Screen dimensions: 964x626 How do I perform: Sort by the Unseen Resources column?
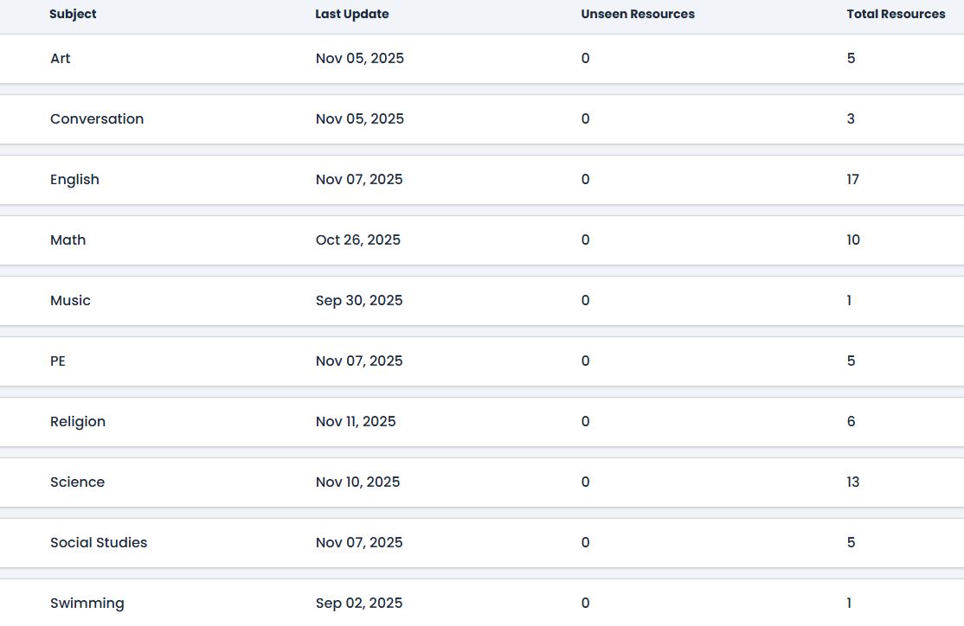click(x=637, y=14)
